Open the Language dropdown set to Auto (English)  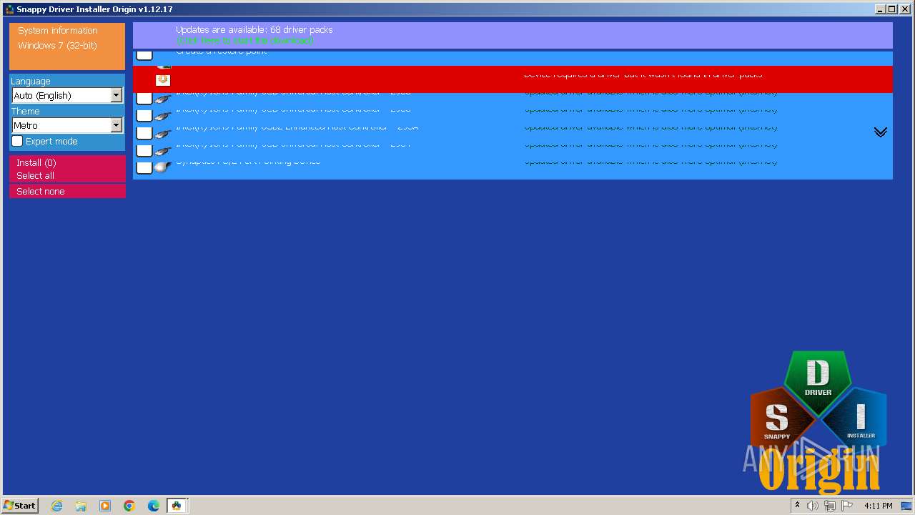pos(67,95)
